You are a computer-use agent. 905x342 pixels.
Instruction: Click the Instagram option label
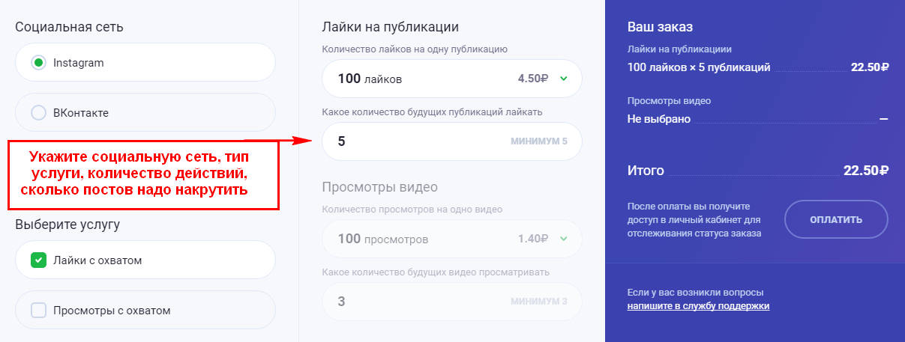point(78,63)
